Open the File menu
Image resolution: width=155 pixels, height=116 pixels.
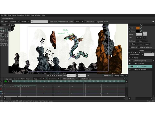pos(2,15)
